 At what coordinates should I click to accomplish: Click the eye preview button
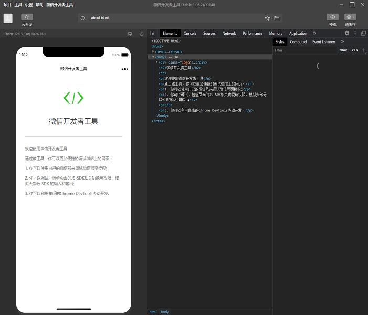[x=332, y=17]
